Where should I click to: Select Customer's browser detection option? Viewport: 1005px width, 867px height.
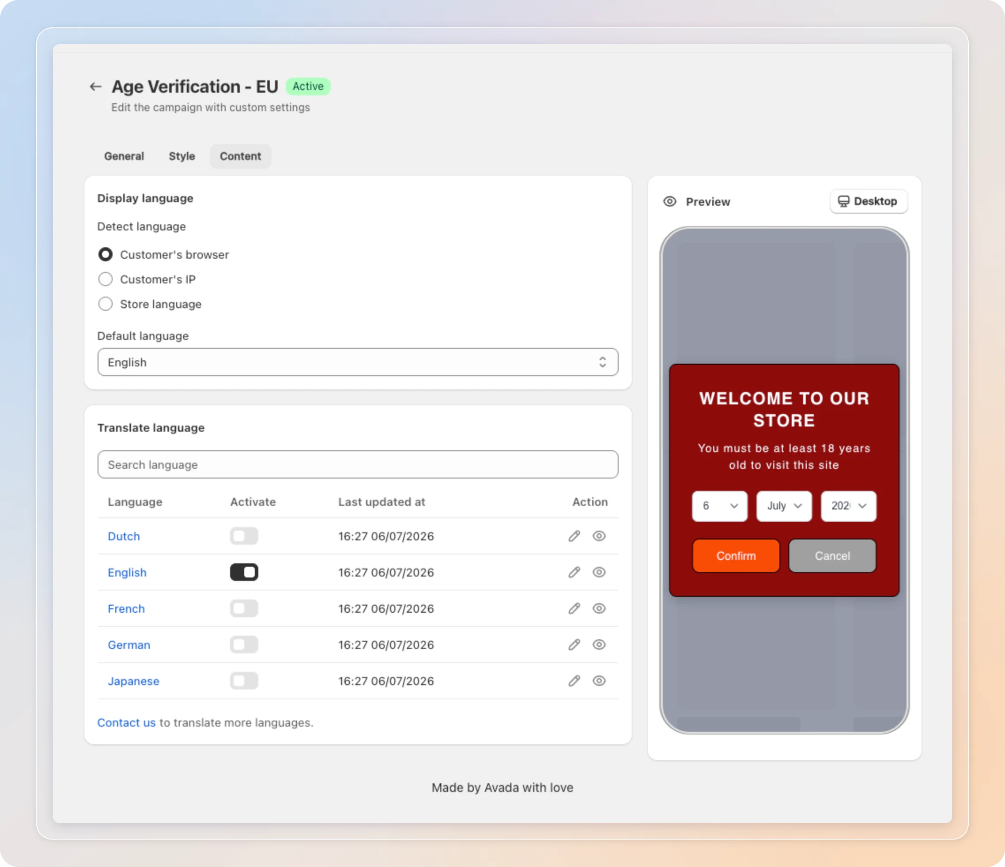105,255
